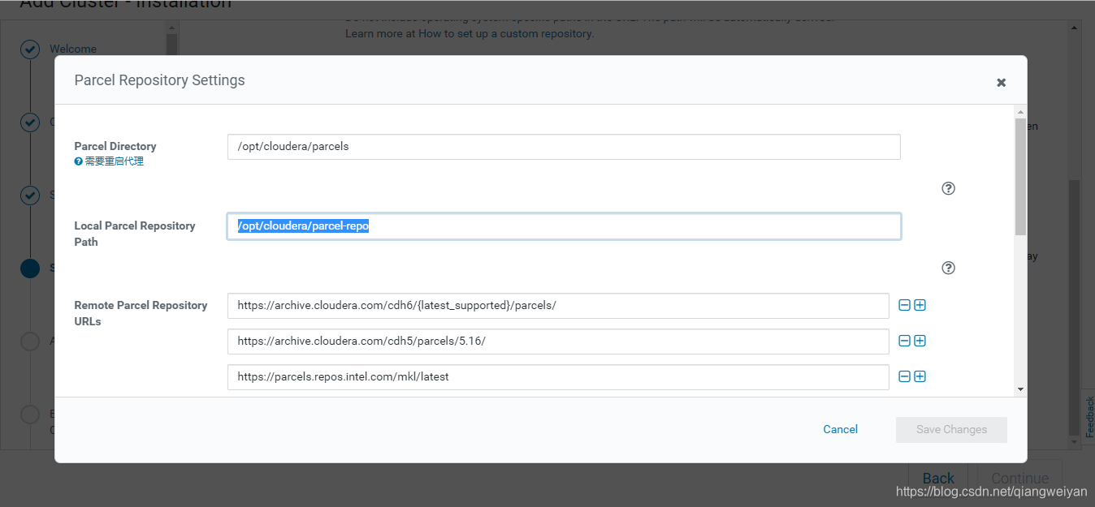Click the dialog scrollbar up arrow
Viewport: 1095px width, 507px height.
point(1020,110)
